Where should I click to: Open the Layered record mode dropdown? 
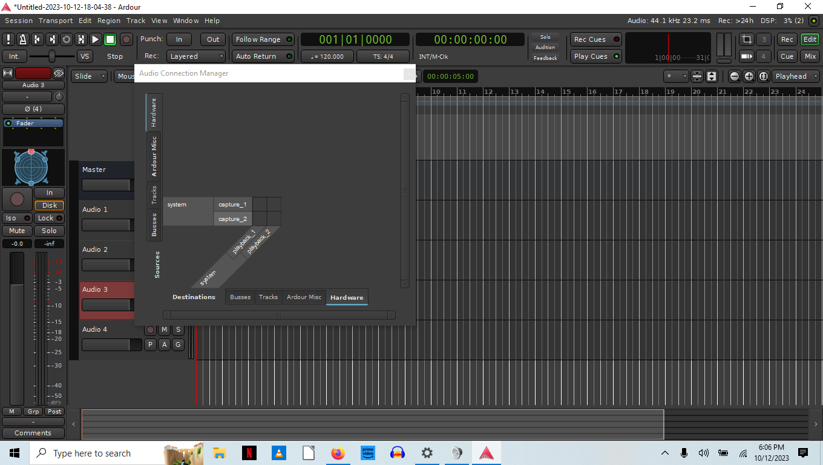tap(196, 56)
